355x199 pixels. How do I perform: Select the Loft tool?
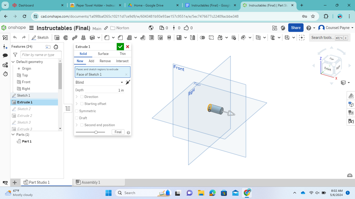[83, 38]
